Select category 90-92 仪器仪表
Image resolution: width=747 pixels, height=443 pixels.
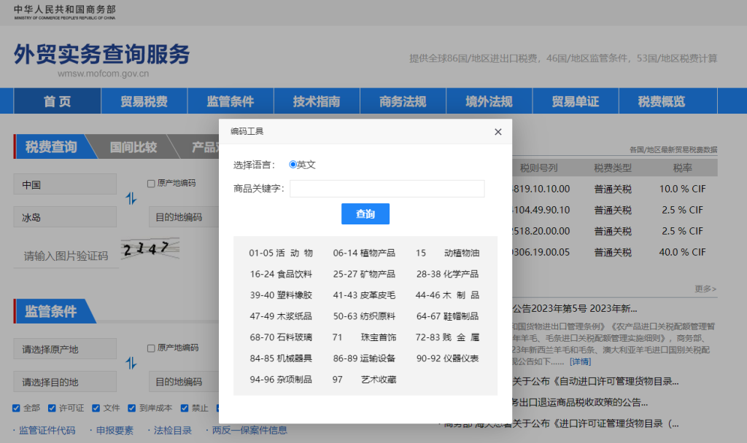[x=447, y=358]
